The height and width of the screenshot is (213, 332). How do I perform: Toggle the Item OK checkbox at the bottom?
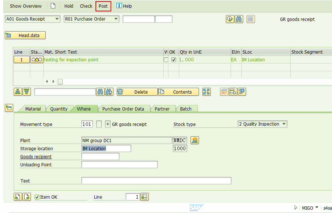click(x=37, y=197)
